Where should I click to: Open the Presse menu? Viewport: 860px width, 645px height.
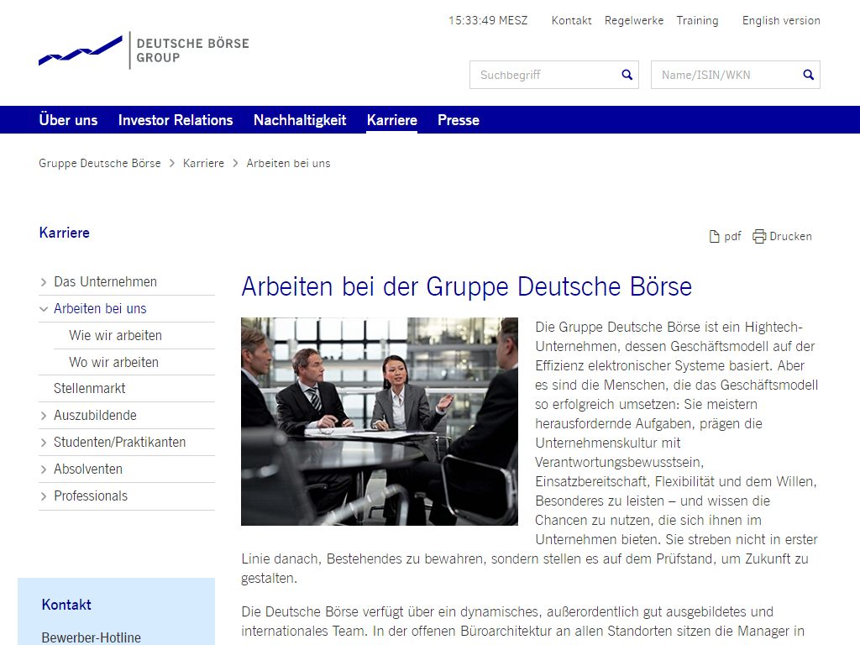pyautogui.click(x=459, y=120)
